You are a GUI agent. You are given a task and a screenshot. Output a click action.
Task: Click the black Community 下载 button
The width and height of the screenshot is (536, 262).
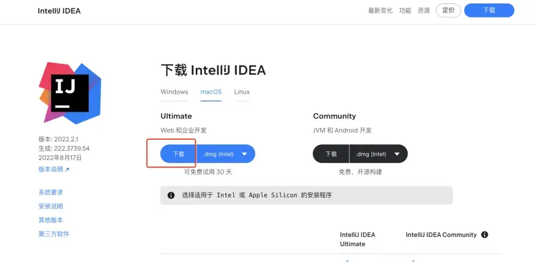coord(331,153)
